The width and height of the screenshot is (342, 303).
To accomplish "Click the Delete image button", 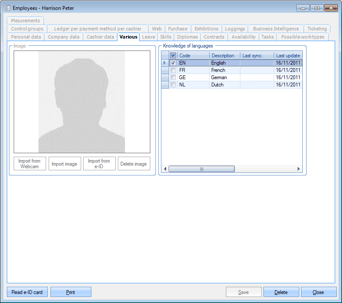I will pos(134,163).
